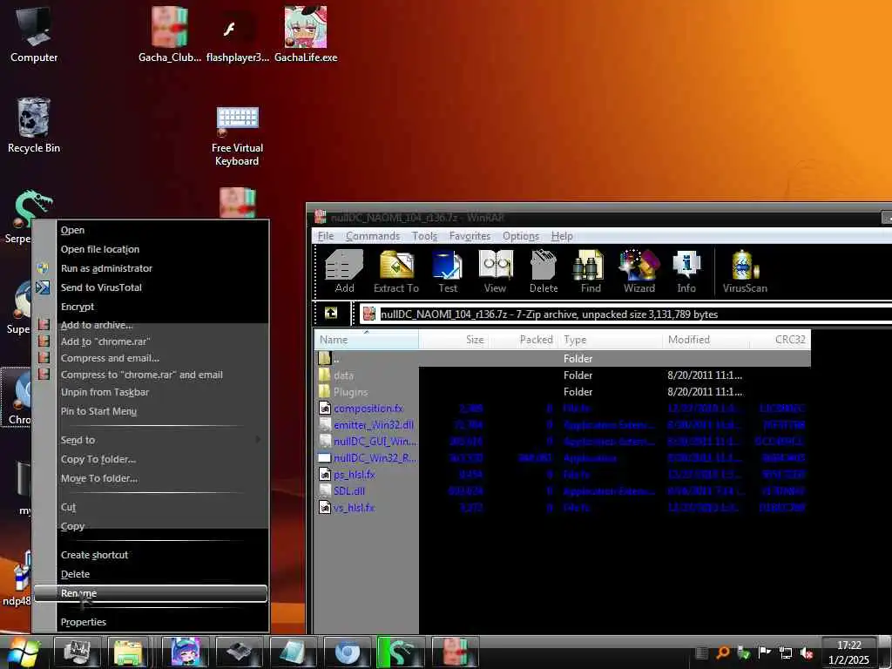Choose Add to archive... option
Image resolution: width=892 pixels, height=669 pixels.
pos(150,325)
